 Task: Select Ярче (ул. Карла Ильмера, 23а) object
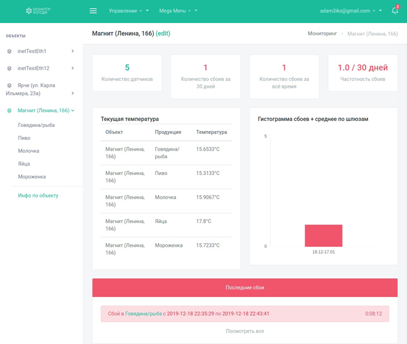click(x=30, y=89)
